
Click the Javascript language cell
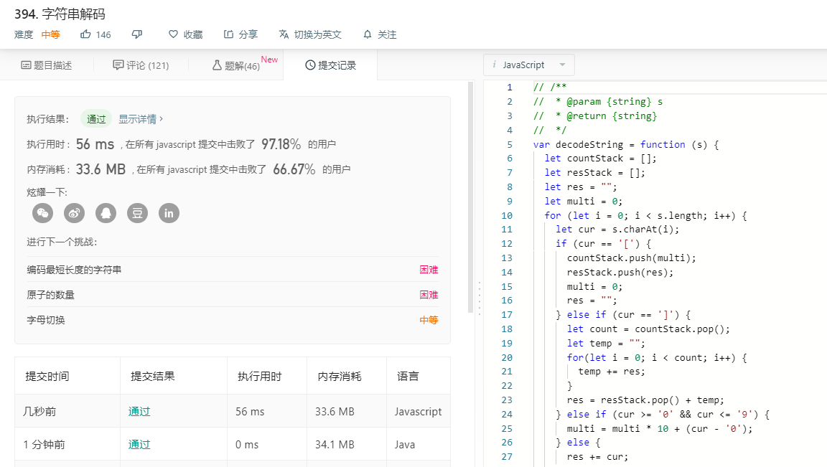coord(419,412)
